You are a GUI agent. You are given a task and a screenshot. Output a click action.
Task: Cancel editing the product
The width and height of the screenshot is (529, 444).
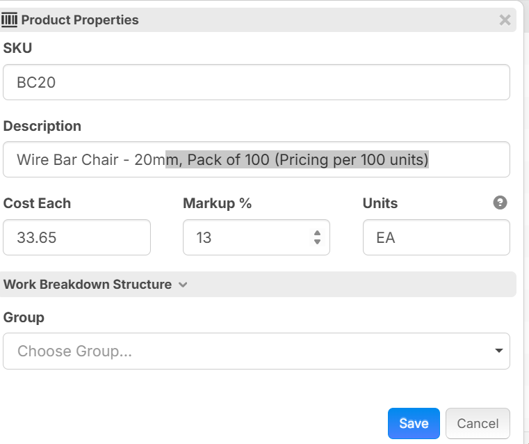click(478, 423)
